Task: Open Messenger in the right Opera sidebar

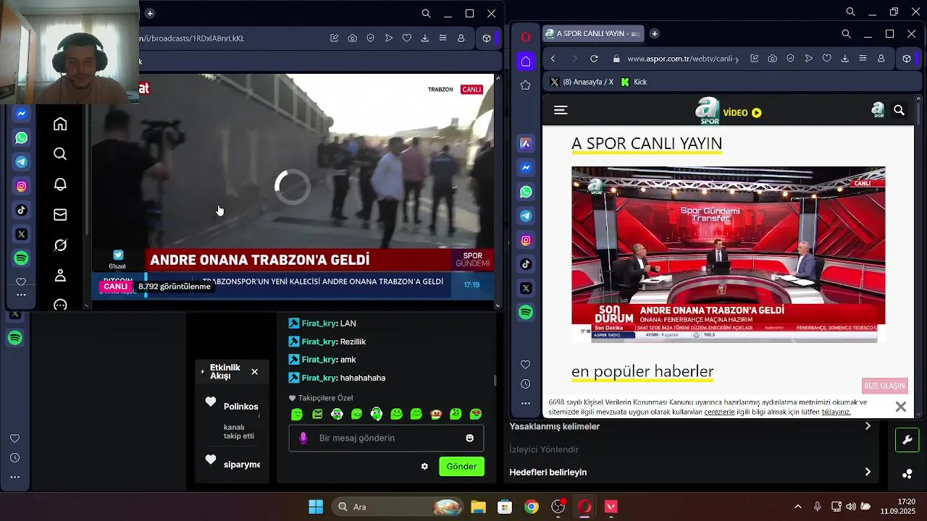Action: coord(526,167)
